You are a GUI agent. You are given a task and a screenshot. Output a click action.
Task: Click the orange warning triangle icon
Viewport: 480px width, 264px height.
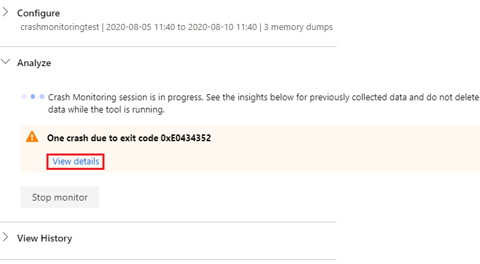(x=32, y=136)
